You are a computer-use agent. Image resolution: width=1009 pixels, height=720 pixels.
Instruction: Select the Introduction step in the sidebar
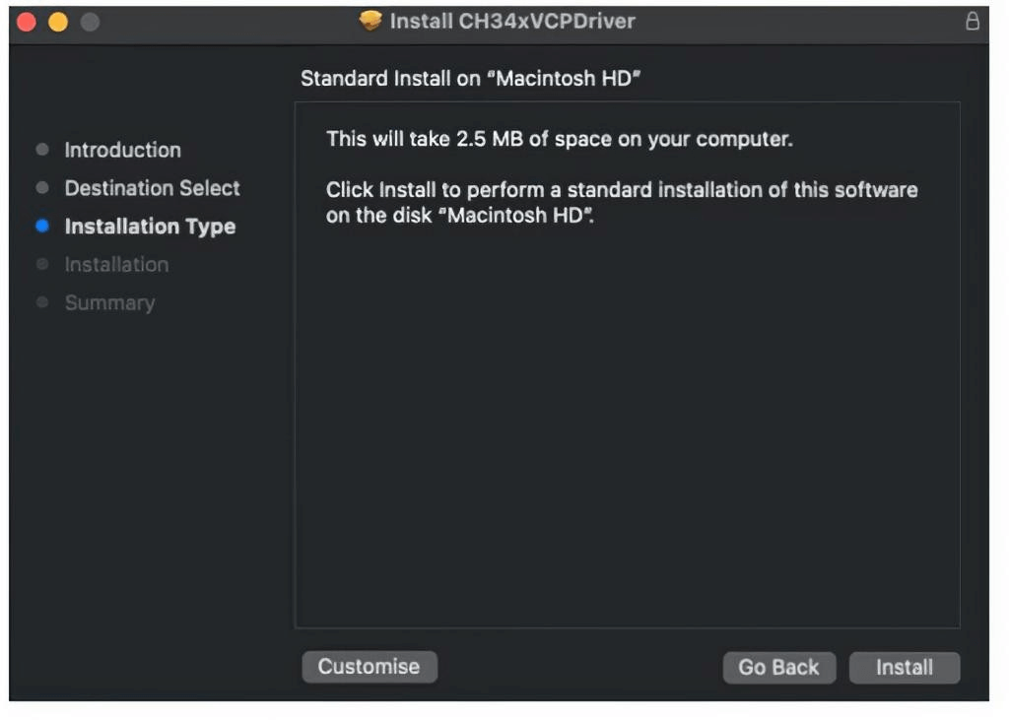[122, 150]
